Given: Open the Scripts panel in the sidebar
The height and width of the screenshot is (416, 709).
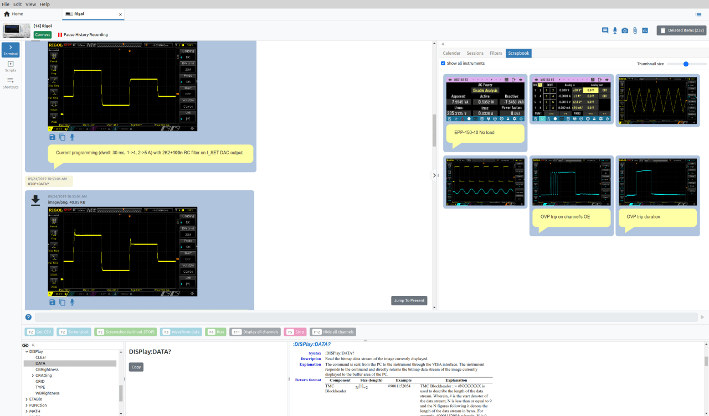Looking at the screenshot, I should (x=10, y=65).
